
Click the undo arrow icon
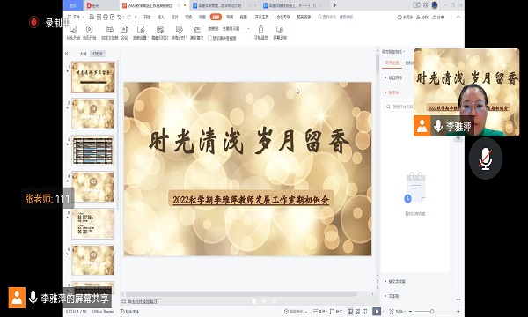(120, 17)
